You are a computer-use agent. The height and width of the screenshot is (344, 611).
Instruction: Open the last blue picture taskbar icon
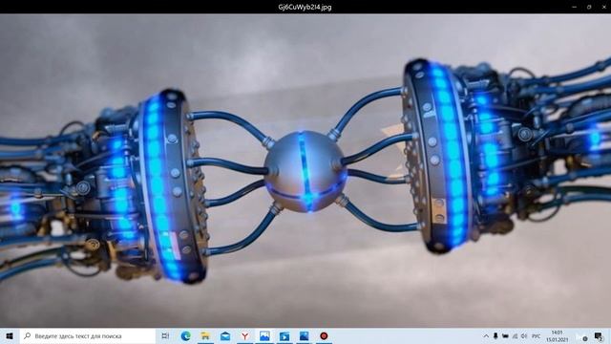pos(304,335)
